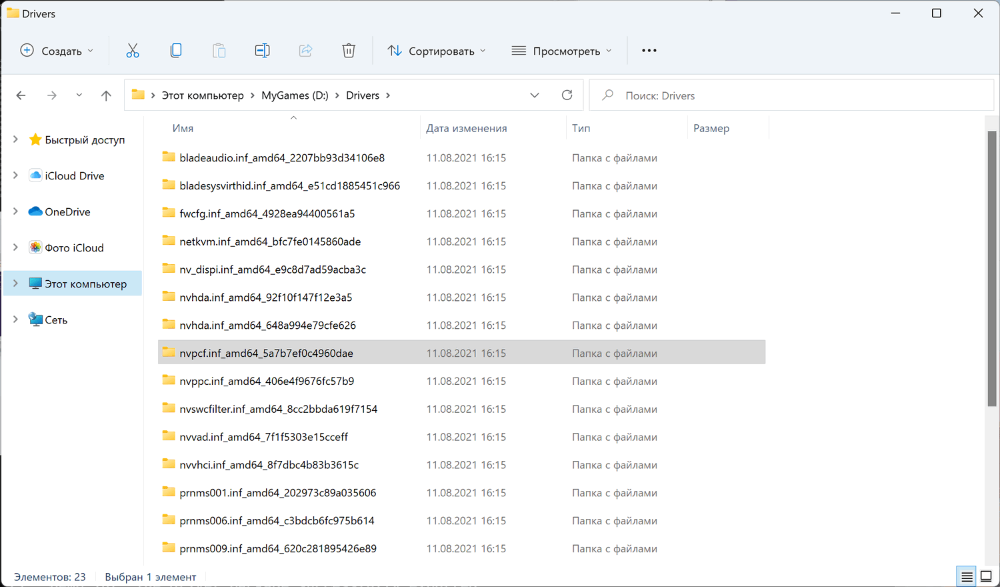
Task: Refresh the current folder view
Action: point(567,95)
